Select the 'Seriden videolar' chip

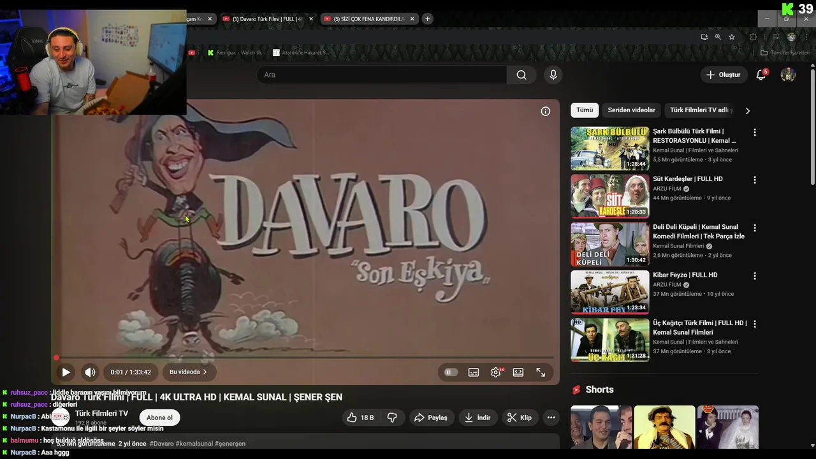click(631, 110)
